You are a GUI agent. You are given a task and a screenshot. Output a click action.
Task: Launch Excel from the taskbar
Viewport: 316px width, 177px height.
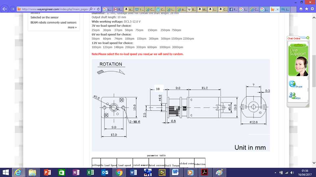tap(90, 172)
